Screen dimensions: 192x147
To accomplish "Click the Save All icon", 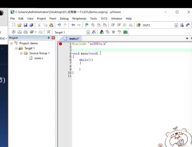I will click(x=31, y=25).
